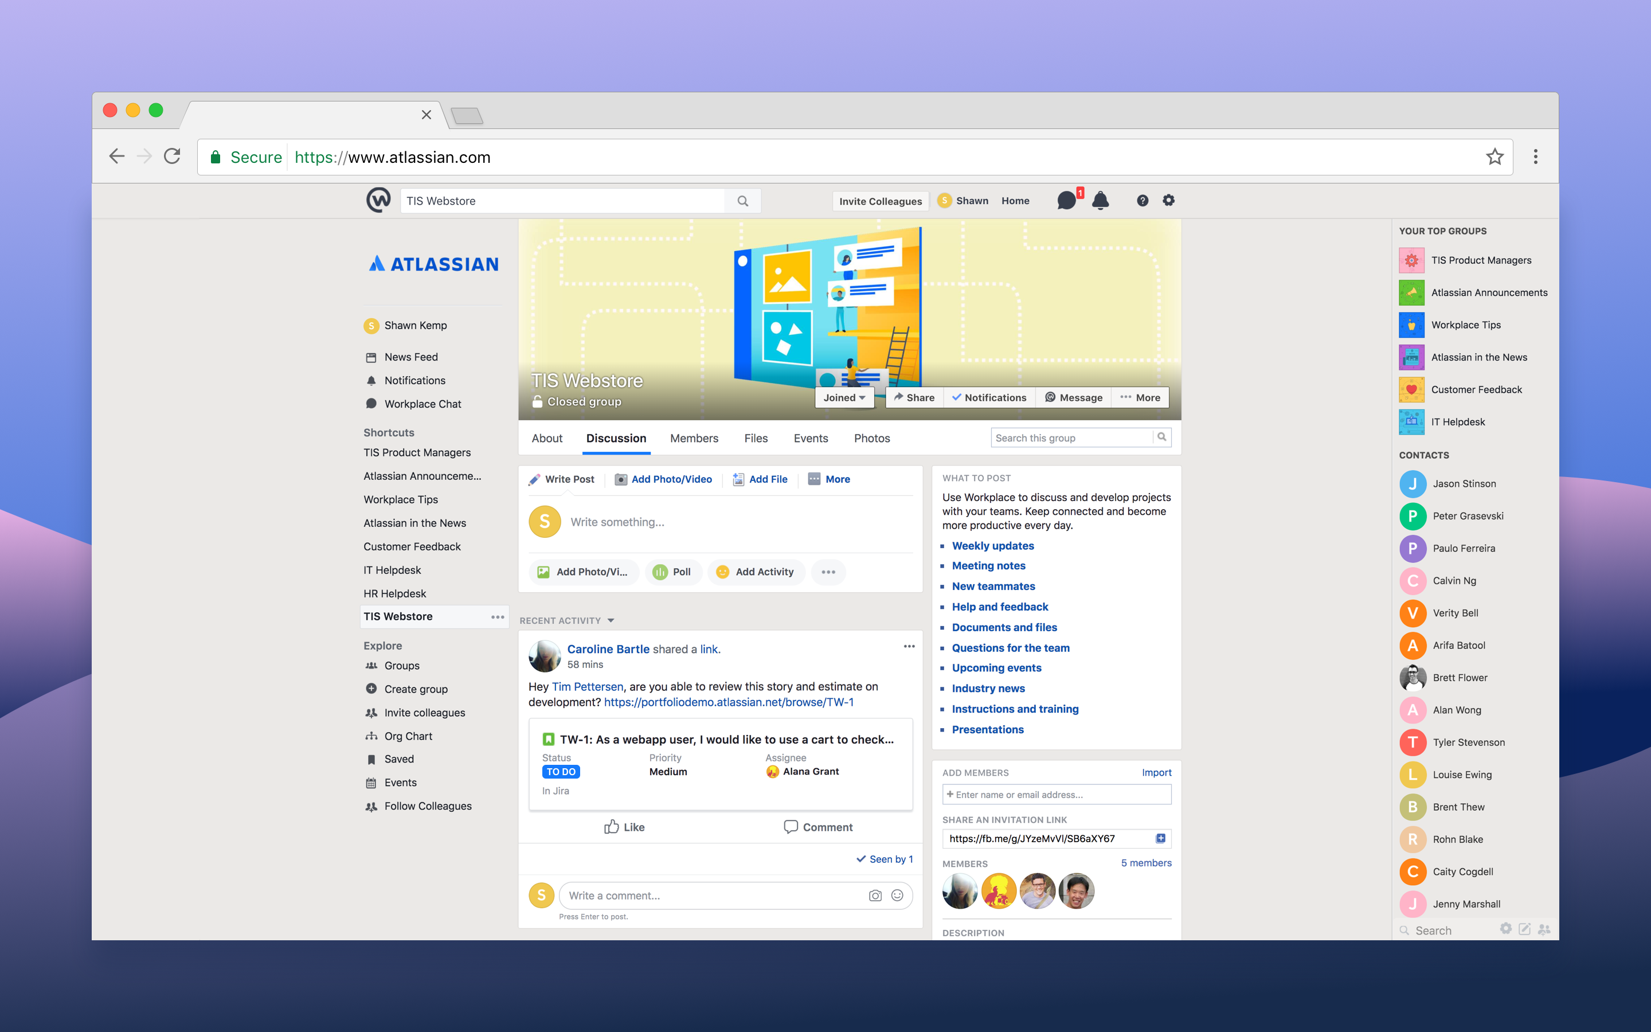Switch to the Members tab
This screenshot has width=1651, height=1032.
[x=694, y=437]
